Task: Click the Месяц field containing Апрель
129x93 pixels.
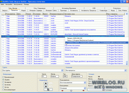Action: [x=55, y=76]
